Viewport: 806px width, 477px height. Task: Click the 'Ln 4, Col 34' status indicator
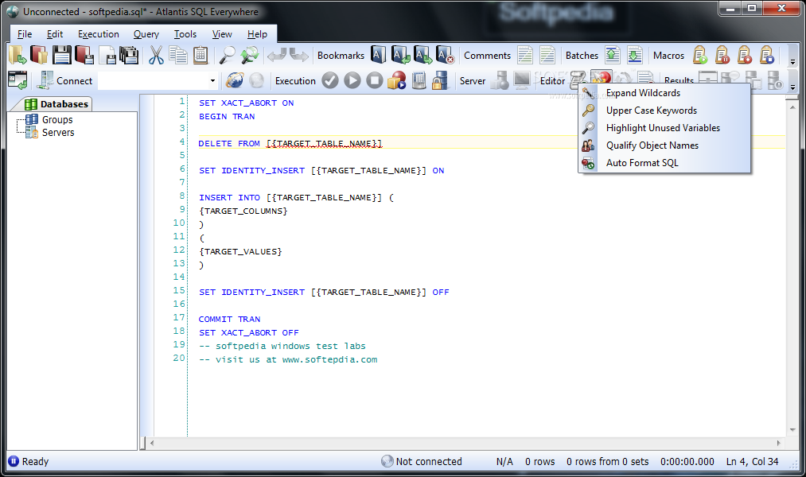(752, 462)
